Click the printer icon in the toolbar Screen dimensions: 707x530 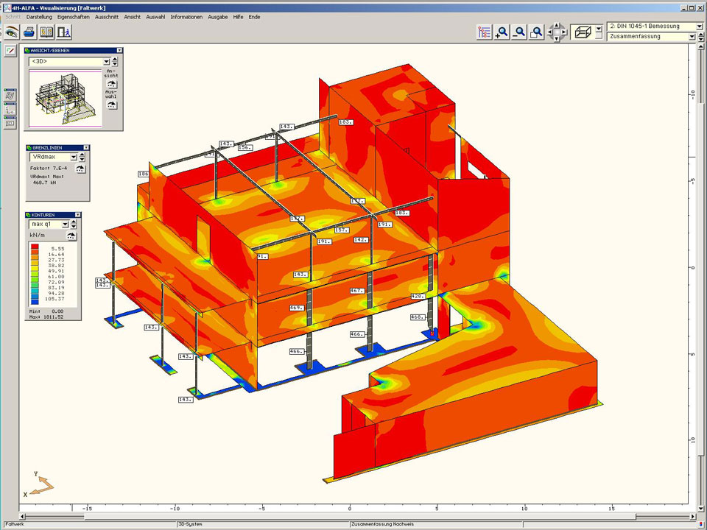pyautogui.click(x=29, y=32)
